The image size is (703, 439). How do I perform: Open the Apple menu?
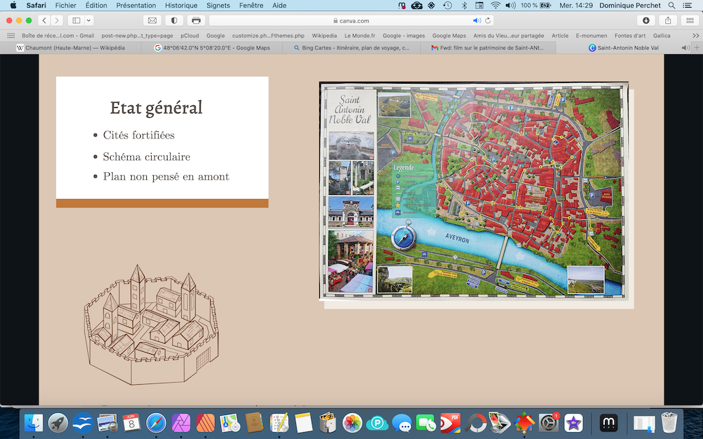tap(14, 5)
